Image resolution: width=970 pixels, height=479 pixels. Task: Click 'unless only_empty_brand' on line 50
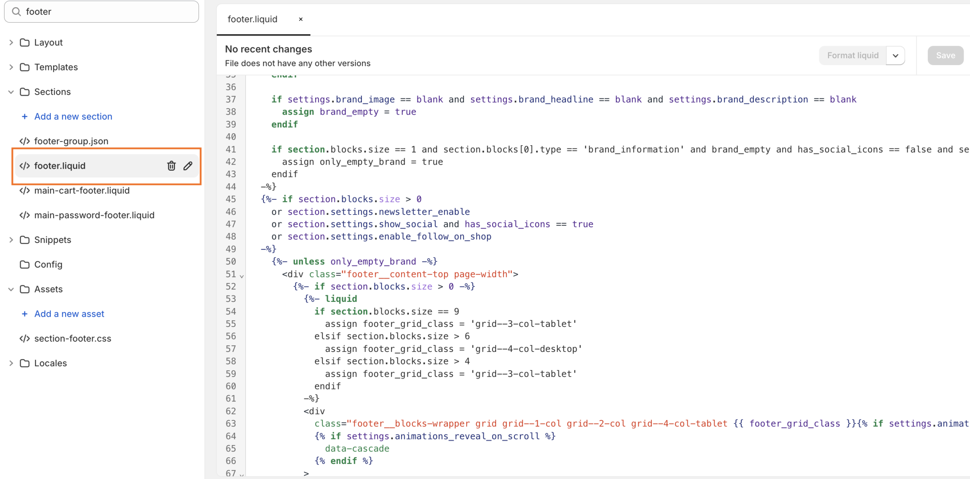[354, 261]
